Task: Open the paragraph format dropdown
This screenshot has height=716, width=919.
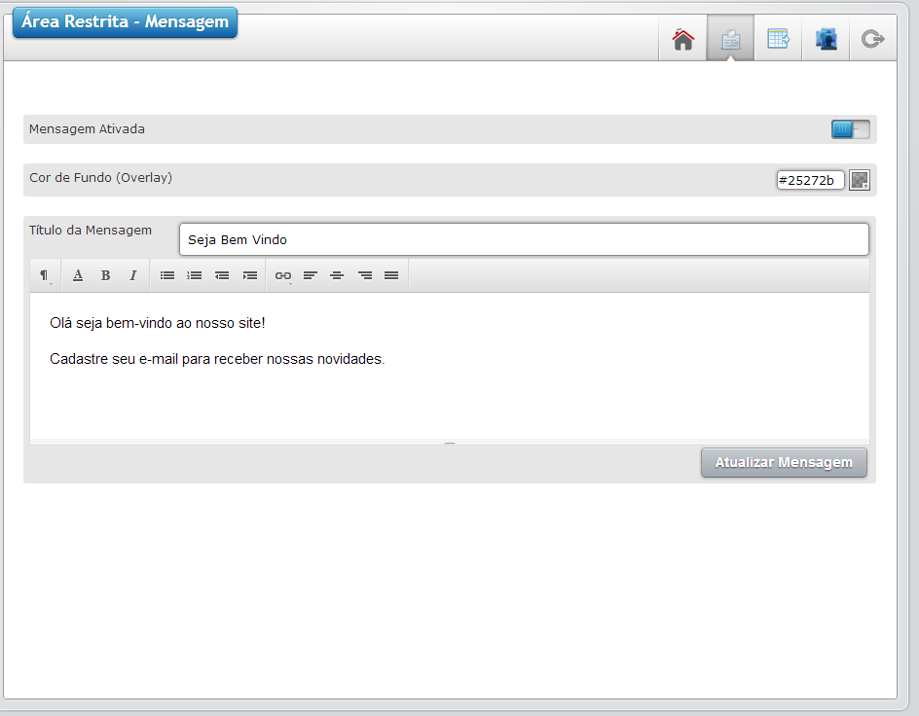Action: [x=45, y=275]
